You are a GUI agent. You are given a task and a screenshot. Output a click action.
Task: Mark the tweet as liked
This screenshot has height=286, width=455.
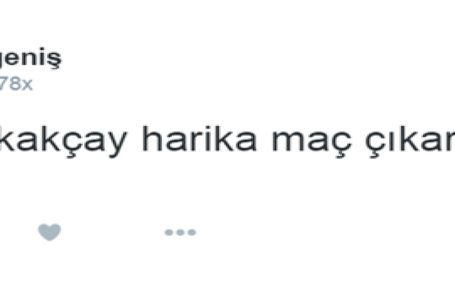coord(49,232)
